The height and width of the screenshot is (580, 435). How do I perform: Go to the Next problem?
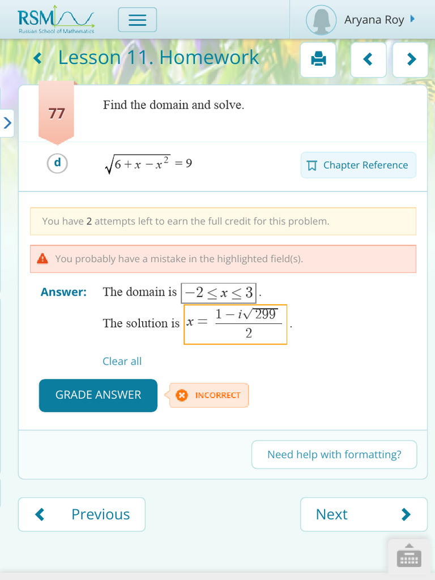point(364,514)
